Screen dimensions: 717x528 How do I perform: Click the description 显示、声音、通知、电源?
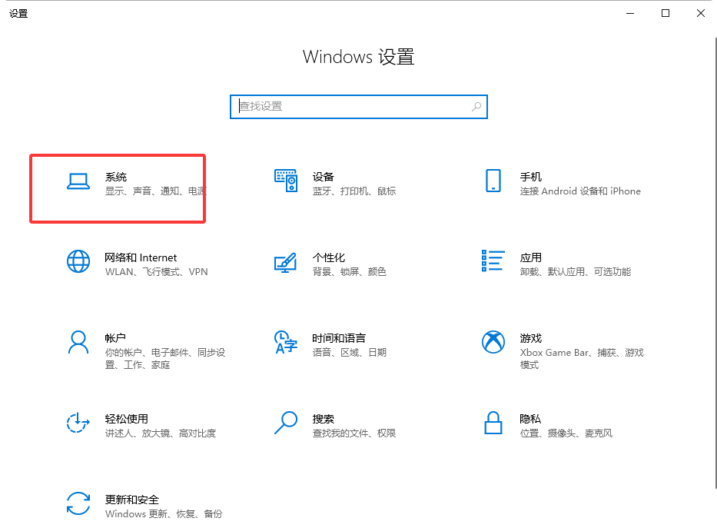point(155,191)
